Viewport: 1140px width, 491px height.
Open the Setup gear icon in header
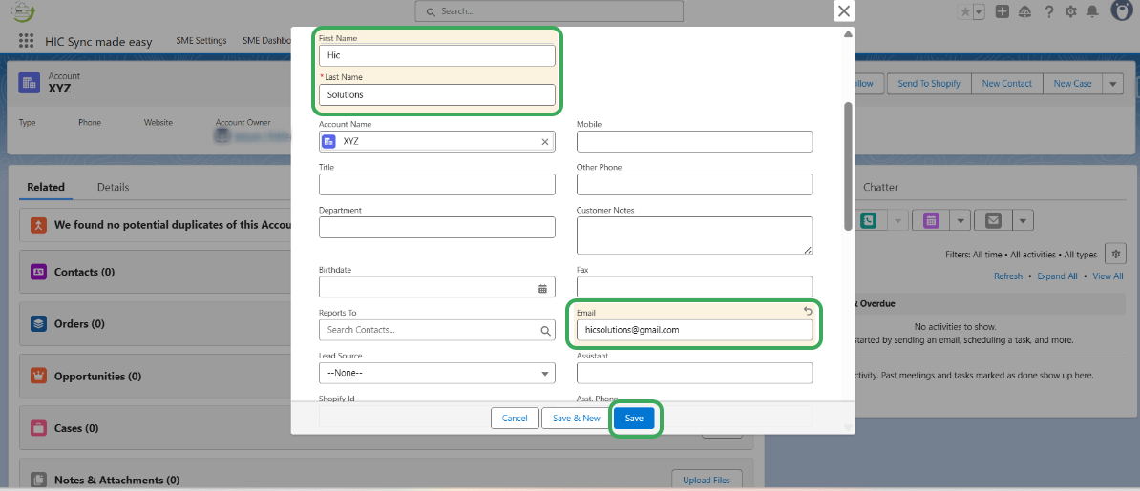(x=1070, y=11)
